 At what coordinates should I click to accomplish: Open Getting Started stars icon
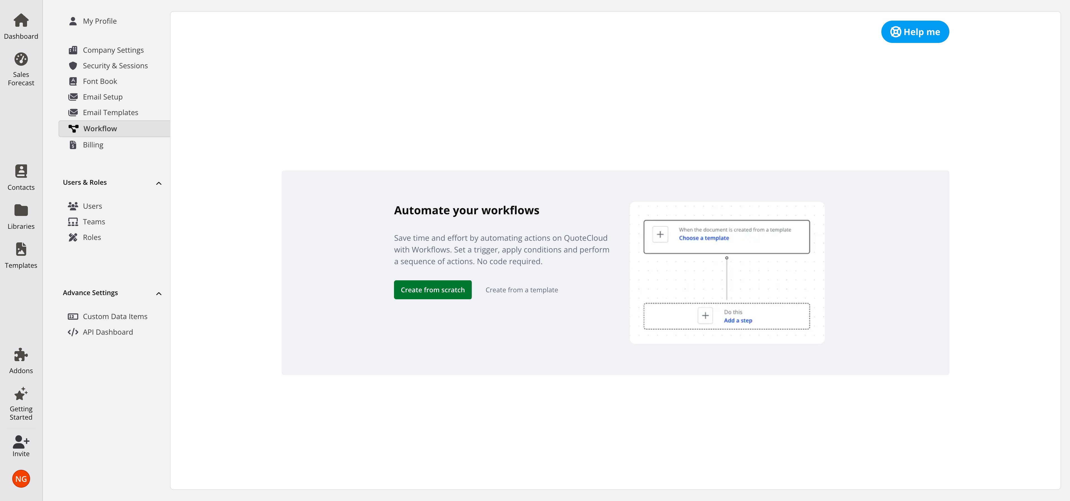pyautogui.click(x=21, y=394)
